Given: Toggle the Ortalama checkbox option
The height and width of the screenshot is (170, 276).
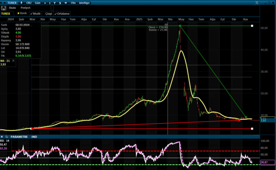Looking at the screenshot, I should (x=62, y=13).
